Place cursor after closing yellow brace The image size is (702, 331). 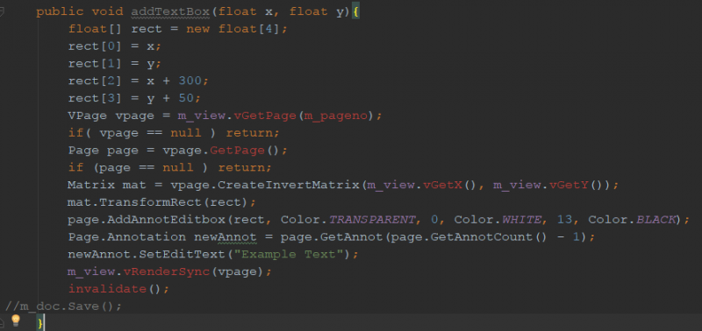point(45,322)
